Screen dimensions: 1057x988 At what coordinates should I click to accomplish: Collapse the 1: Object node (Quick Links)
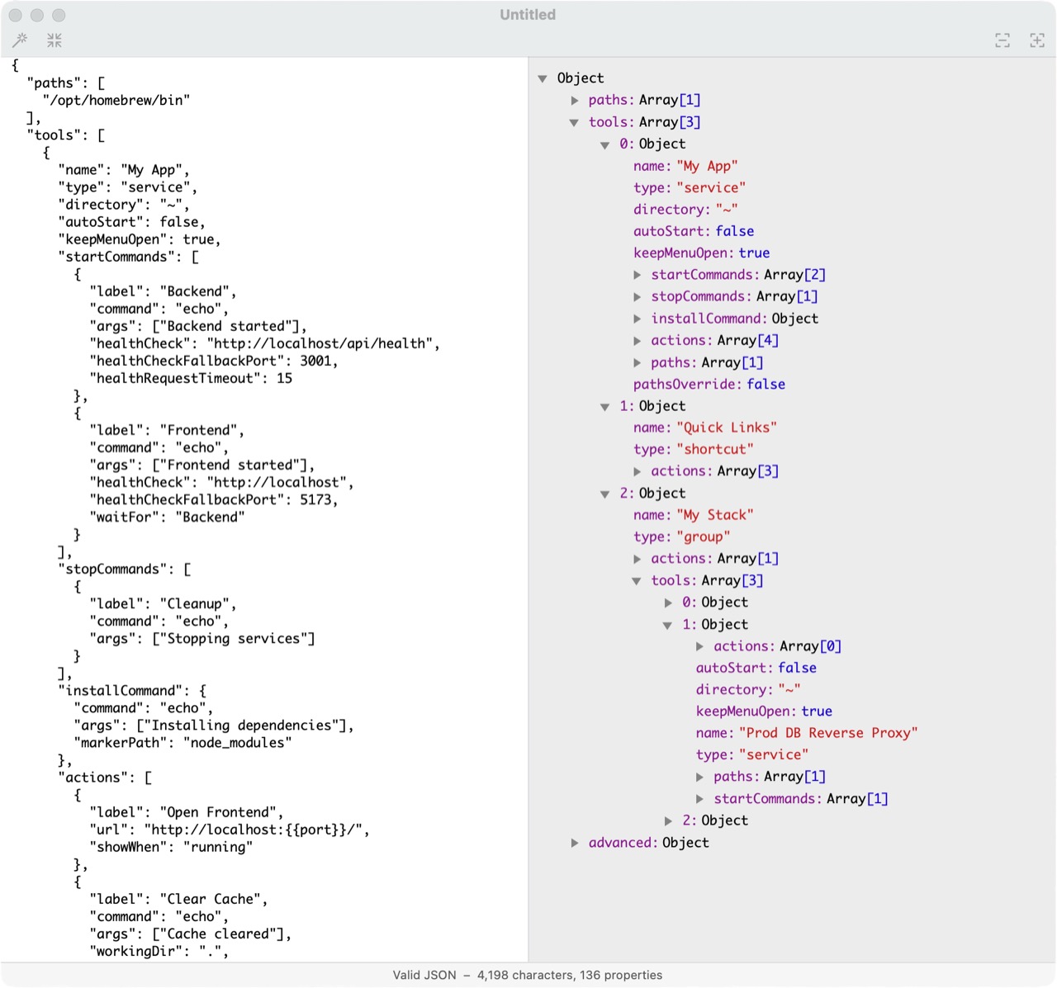tap(605, 406)
